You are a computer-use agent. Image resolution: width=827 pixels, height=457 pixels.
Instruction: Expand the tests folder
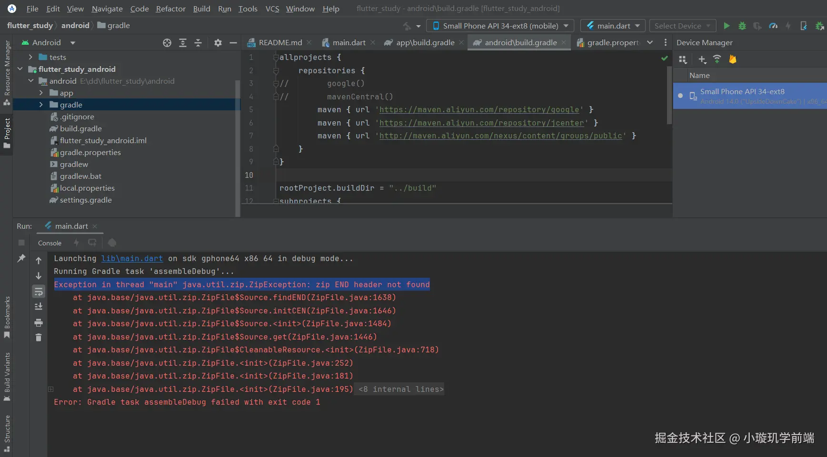point(30,57)
